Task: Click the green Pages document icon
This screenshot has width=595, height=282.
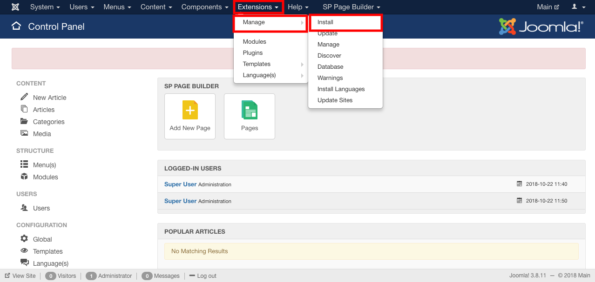Action: (250, 110)
